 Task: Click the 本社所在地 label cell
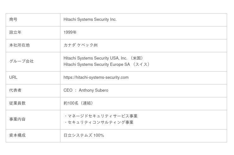pos(19,45)
